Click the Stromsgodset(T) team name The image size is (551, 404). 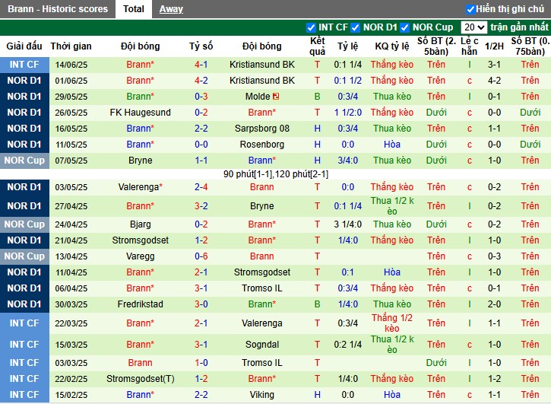pyautogui.click(x=140, y=379)
